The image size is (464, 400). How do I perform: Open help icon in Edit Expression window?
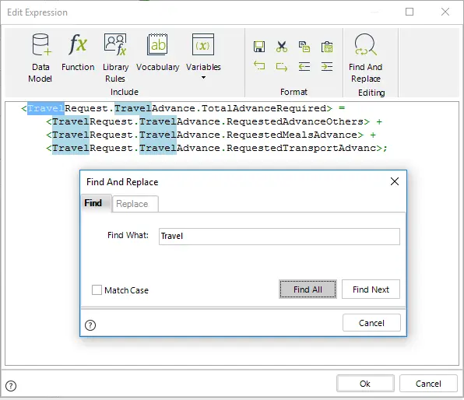click(11, 386)
